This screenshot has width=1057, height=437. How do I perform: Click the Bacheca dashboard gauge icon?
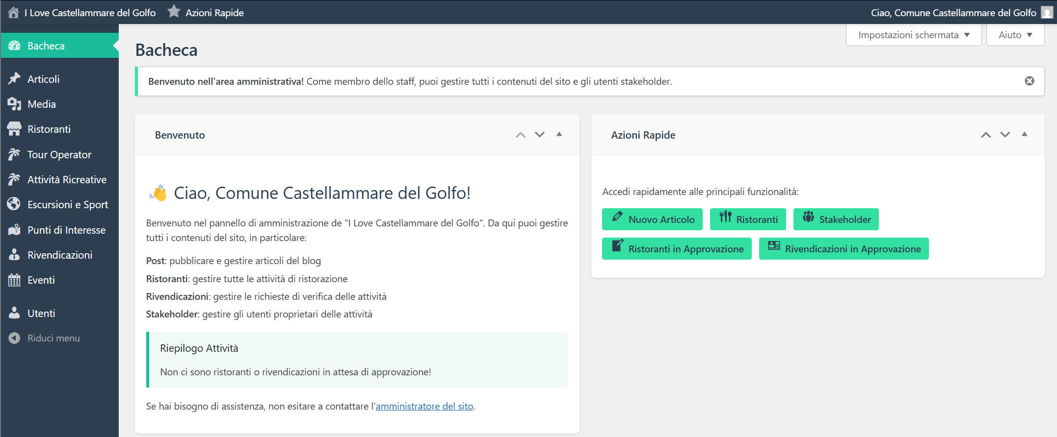tap(14, 46)
